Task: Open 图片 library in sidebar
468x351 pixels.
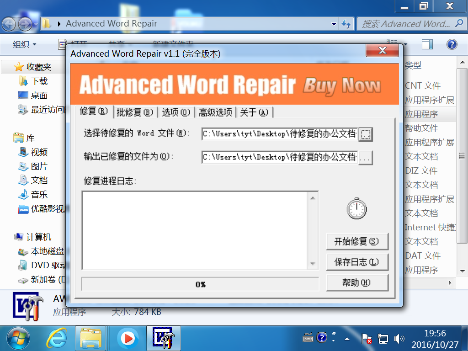Action: pos(33,166)
